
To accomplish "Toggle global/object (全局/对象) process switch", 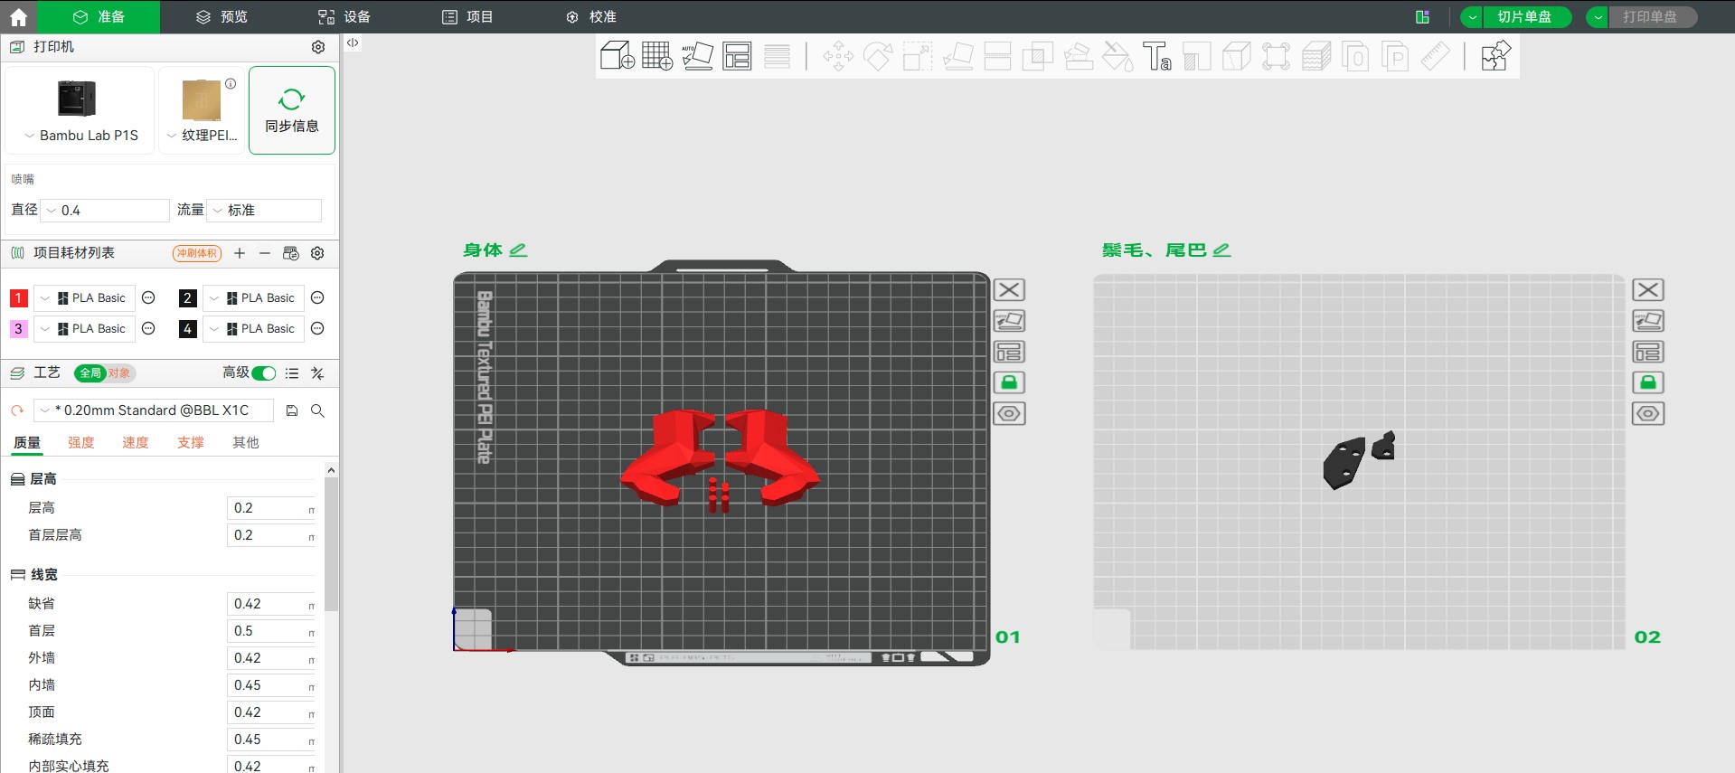I will pyautogui.click(x=104, y=373).
